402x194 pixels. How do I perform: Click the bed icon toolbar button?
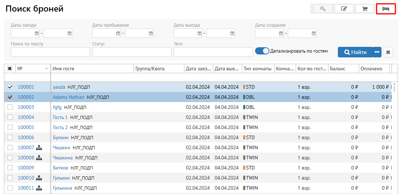(385, 9)
